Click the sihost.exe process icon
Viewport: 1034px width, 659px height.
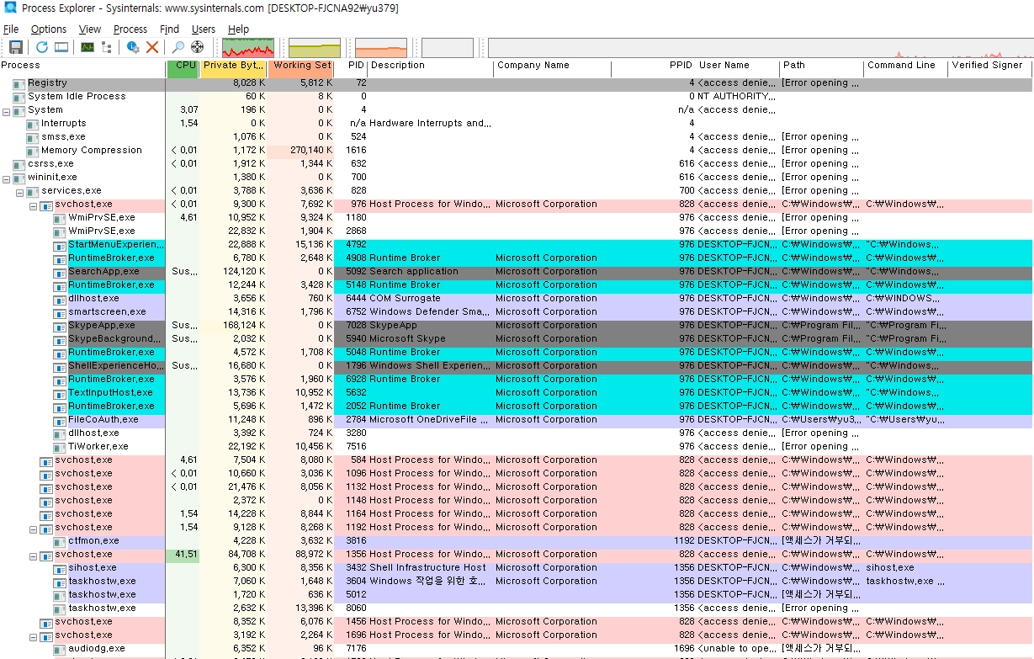click(x=60, y=568)
